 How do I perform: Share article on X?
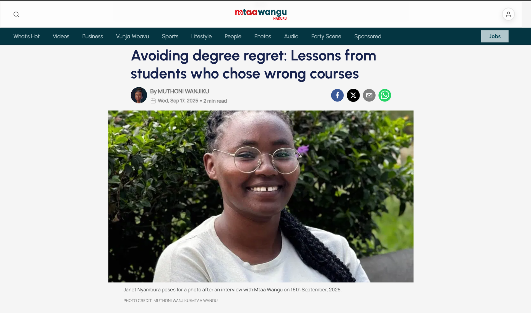click(x=353, y=95)
